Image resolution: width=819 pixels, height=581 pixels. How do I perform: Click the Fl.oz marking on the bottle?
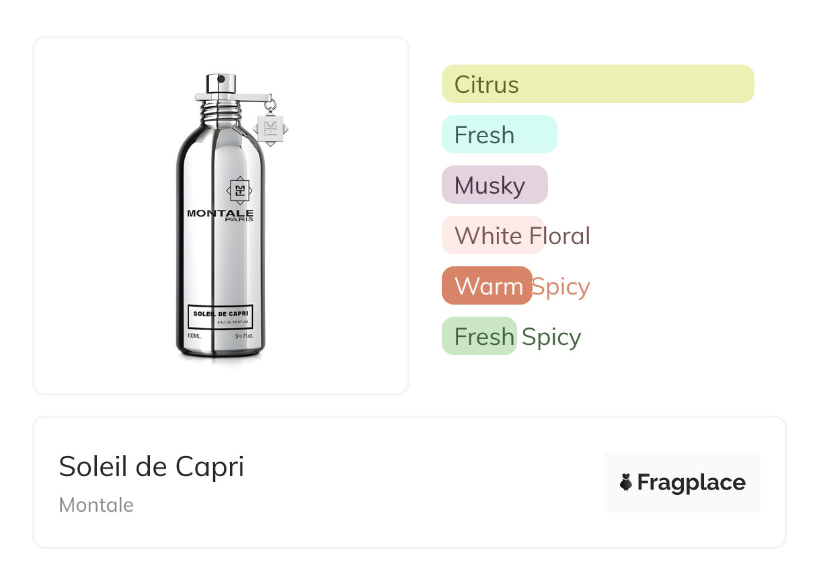[x=243, y=335]
